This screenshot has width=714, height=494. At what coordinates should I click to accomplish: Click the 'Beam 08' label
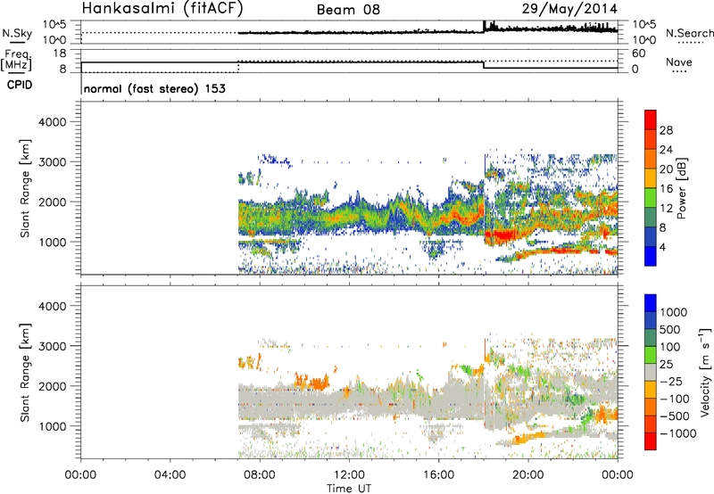348,10
